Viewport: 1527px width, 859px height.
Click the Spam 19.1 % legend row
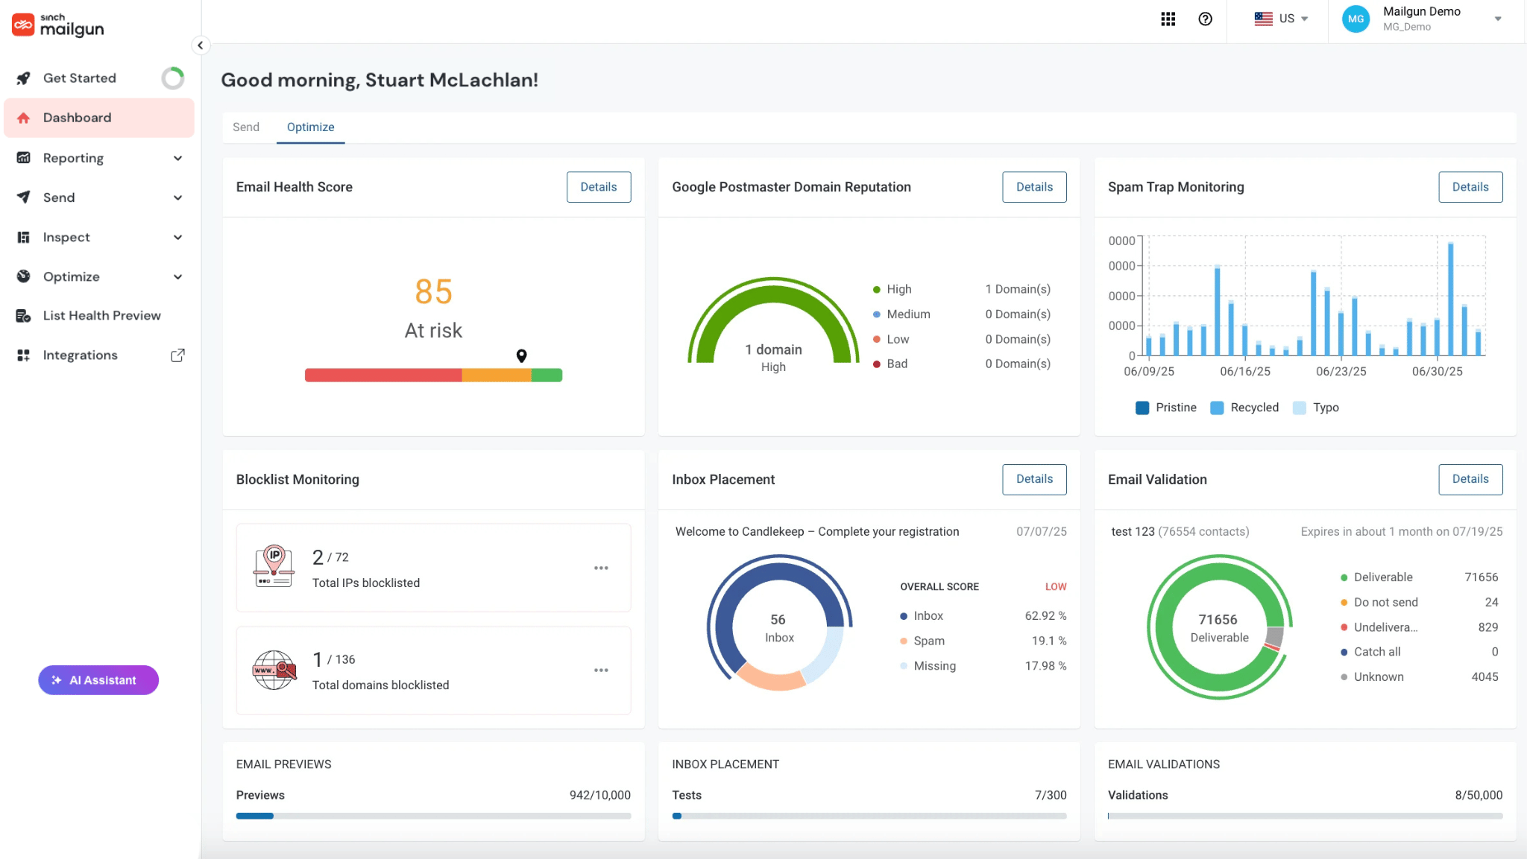(x=983, y=641)
